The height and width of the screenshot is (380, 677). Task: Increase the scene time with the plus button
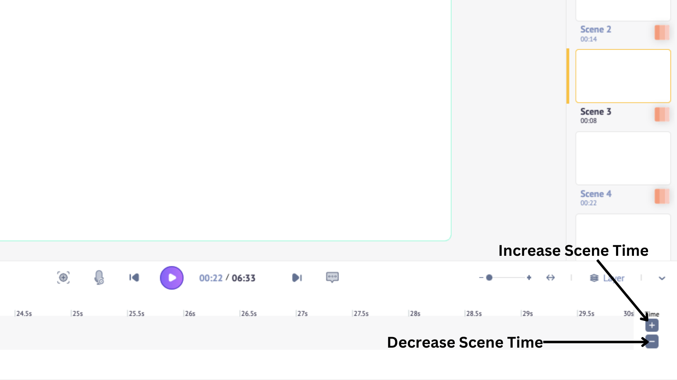652,325
